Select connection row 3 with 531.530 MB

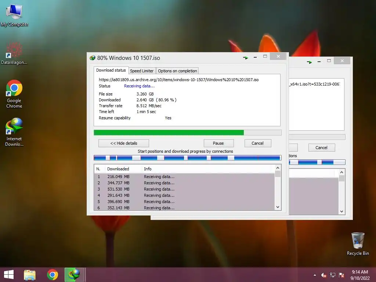[184, 189]
